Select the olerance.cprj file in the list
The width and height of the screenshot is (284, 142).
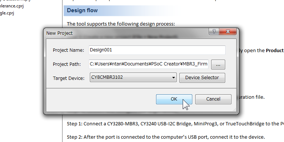point(12,6)
